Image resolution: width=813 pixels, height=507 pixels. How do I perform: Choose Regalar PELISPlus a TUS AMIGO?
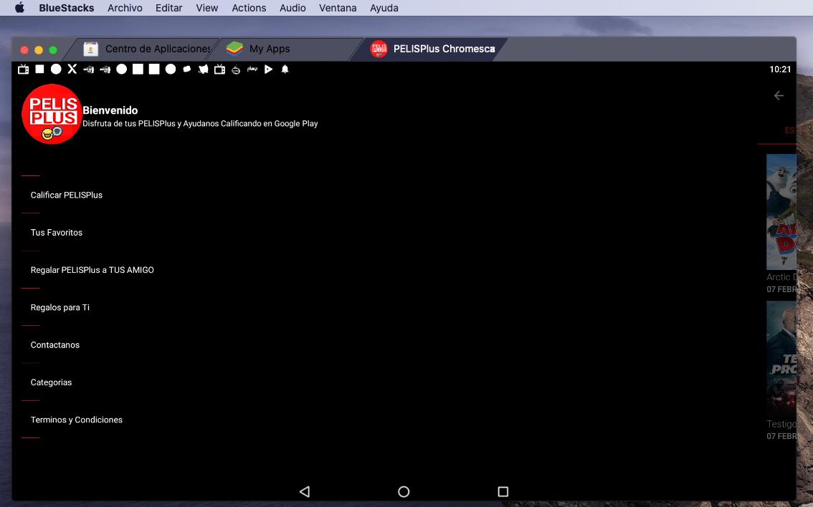point(92,270)
